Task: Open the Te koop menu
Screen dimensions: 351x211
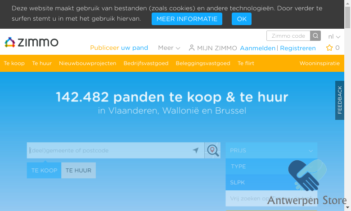Action: (14, 63)
